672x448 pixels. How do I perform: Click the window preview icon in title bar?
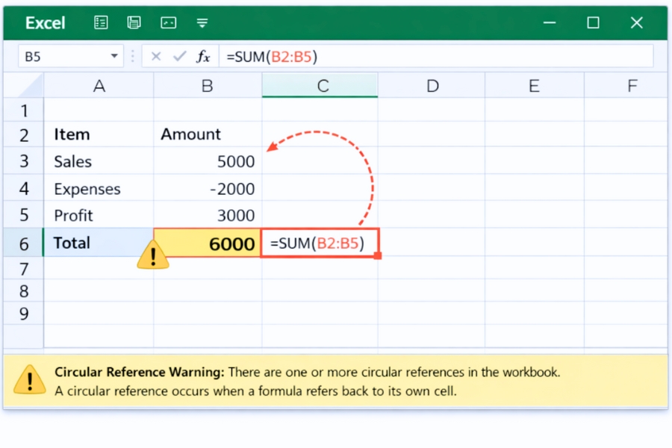(168, 22)
